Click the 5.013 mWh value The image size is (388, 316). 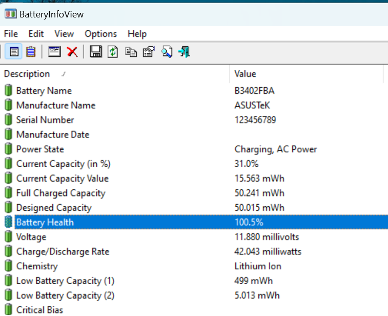click(x=257, y=295)
